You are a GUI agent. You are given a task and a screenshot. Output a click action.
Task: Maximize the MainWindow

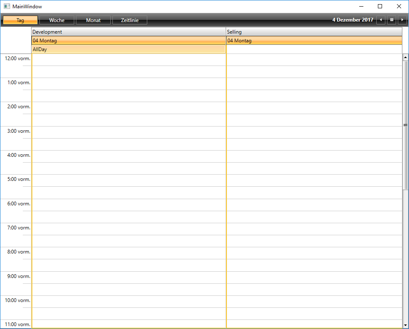pyautogui.click(x=380, y=7)
